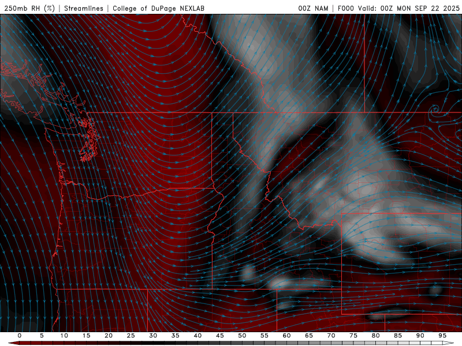Click the colorbar label "45"
Screen dimensions: 462x346
(x=220, y=336)
